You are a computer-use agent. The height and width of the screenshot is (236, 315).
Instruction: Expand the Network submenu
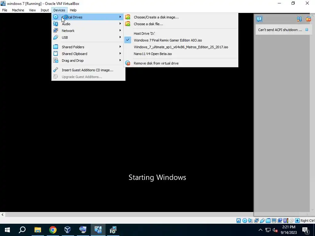pos(88,31)
